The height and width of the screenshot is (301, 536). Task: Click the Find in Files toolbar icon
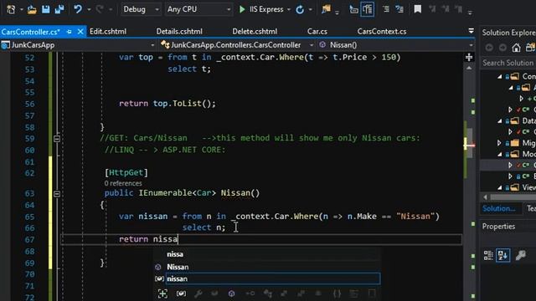point(326,9)
